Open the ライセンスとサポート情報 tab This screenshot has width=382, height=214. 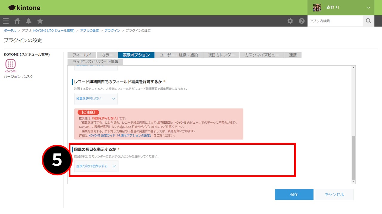click(95, 62)
